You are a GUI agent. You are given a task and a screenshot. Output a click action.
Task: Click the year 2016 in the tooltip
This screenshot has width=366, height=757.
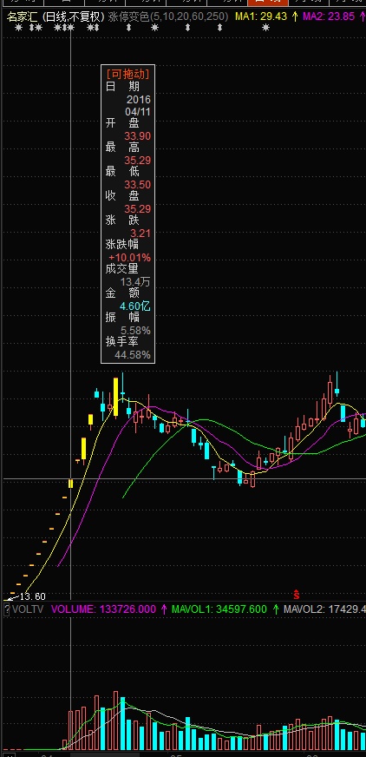(139, 100)
